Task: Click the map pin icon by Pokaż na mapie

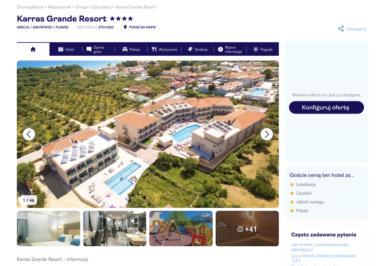Action: 125,27
